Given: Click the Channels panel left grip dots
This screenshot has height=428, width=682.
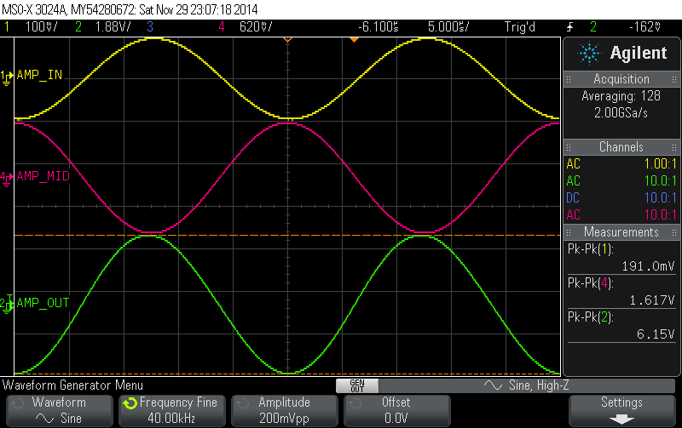Looking at the screenshot, I should point(568,147).
